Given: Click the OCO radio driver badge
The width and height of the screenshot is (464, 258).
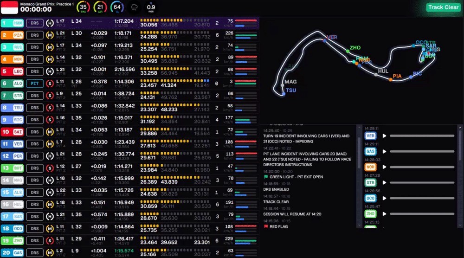Looking at the screenshot, I should (x=370, y=198).
